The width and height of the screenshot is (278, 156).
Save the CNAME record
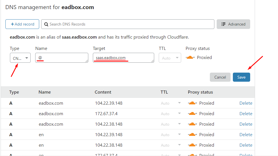coord(241,77)
